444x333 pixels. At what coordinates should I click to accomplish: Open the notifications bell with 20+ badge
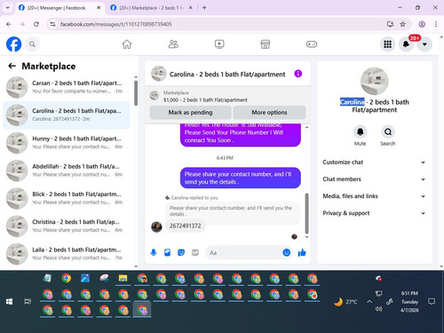tap(406, 44)
